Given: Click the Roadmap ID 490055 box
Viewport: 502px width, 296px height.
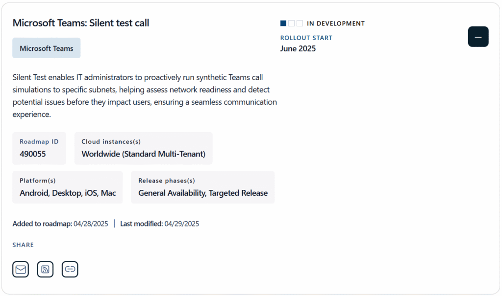Looking at the screenshot, I should 39,148.
